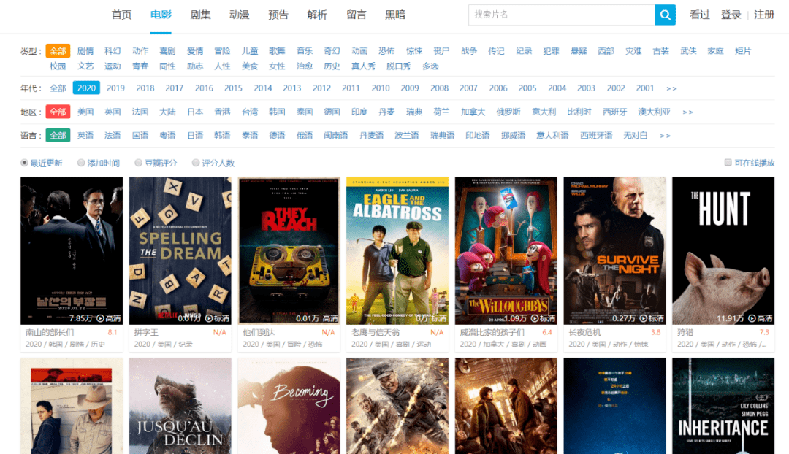
Task: Select the 豆瓣评分 sort radio button
Action: pos(138,163)
